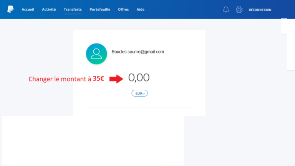Click the recipient avatar icon
Viewport: 295px width, 166px height.
point(96,54)
